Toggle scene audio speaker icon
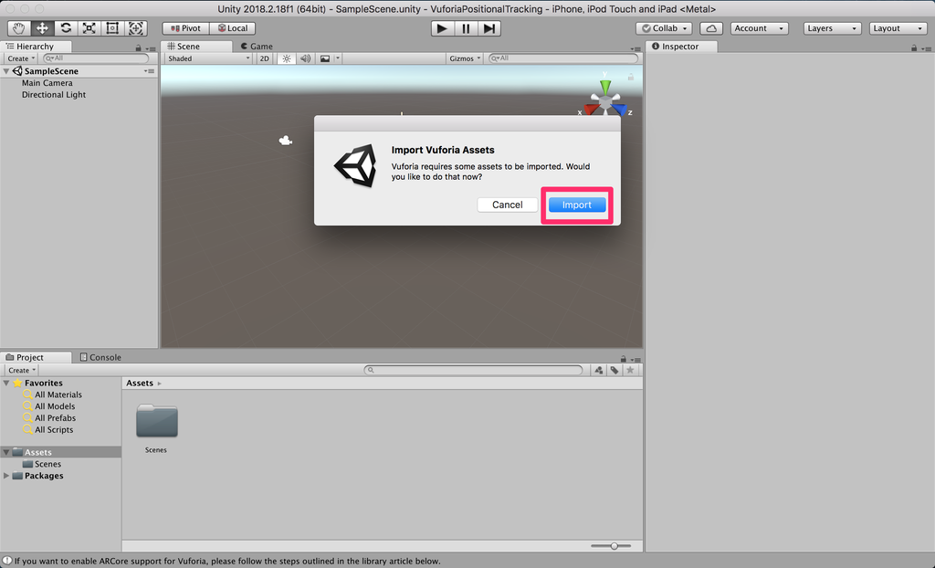The height and width of the screenshot is (568, 935). tap(305, 58)
